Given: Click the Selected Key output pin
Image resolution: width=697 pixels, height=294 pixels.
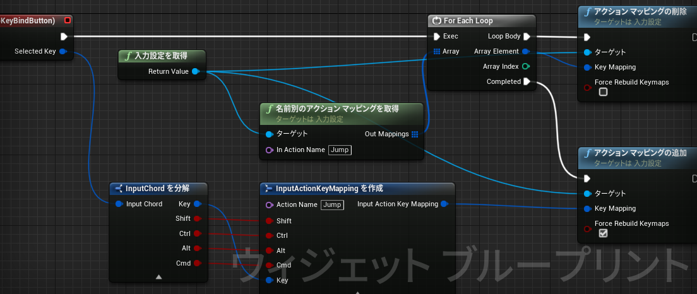Looking at the screenshot, I should coord(63,52).
